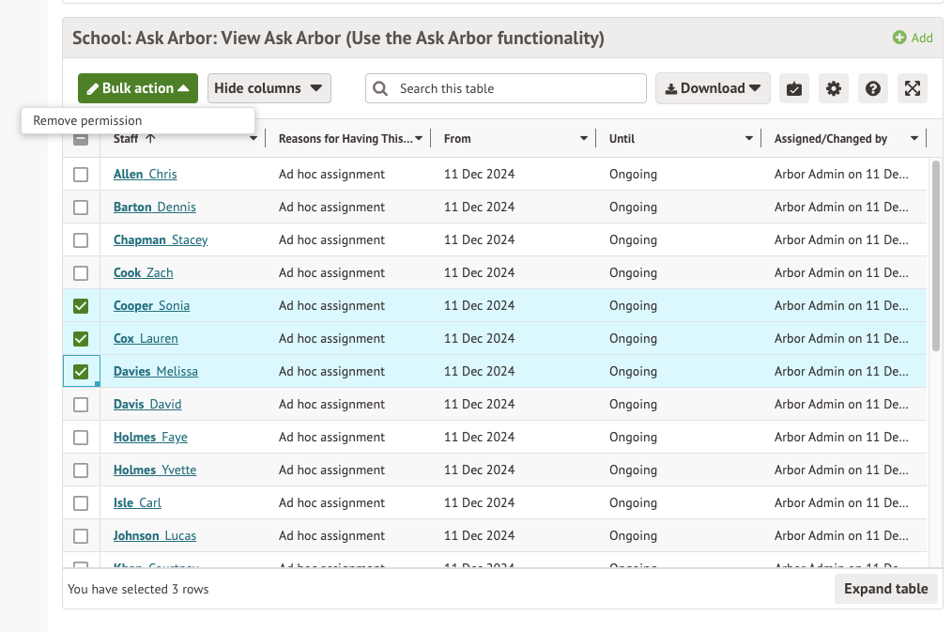The height and width of the screenshot is (632, 952).
Task: Click the clipboard checkmark icon
Action: click(793, 87)
